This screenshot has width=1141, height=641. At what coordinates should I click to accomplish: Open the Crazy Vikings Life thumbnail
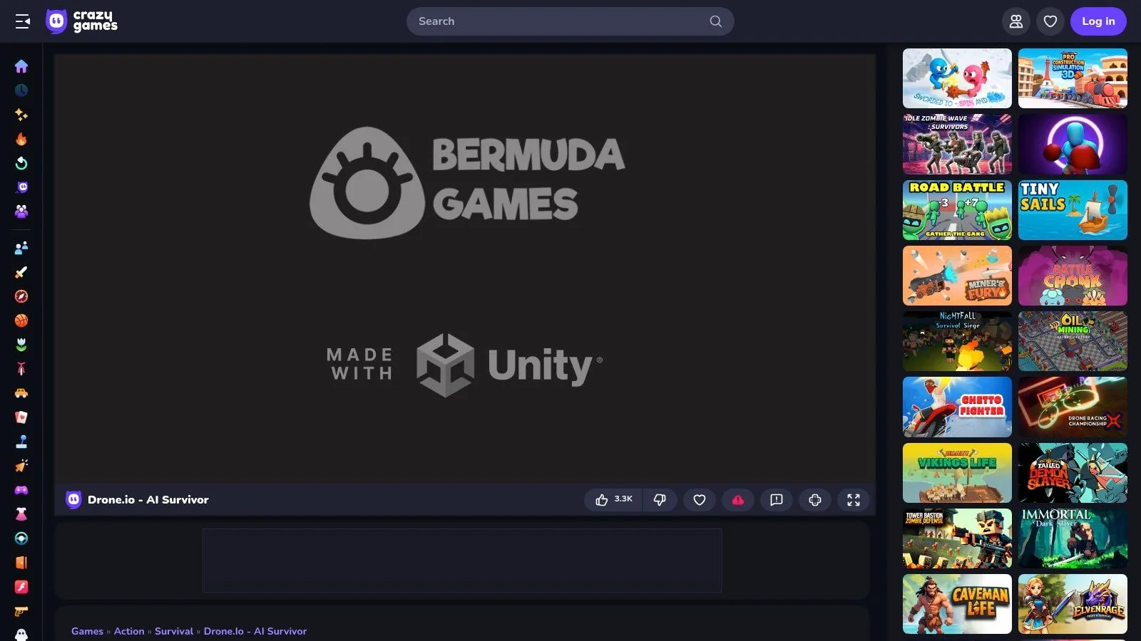(x=957, y=473)
